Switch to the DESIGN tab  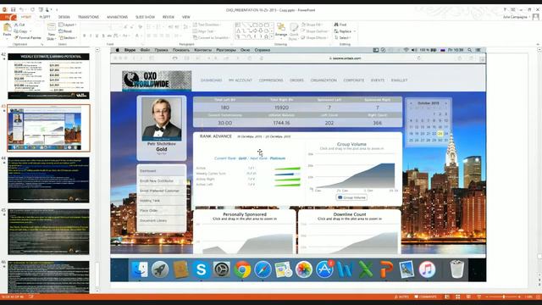click(x=64, y=17)
